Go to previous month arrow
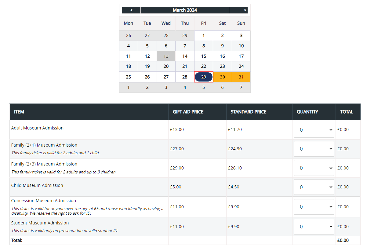 click(x=131, y=10)
